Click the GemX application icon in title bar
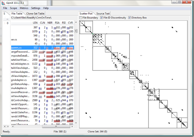 tap(3, 3)
